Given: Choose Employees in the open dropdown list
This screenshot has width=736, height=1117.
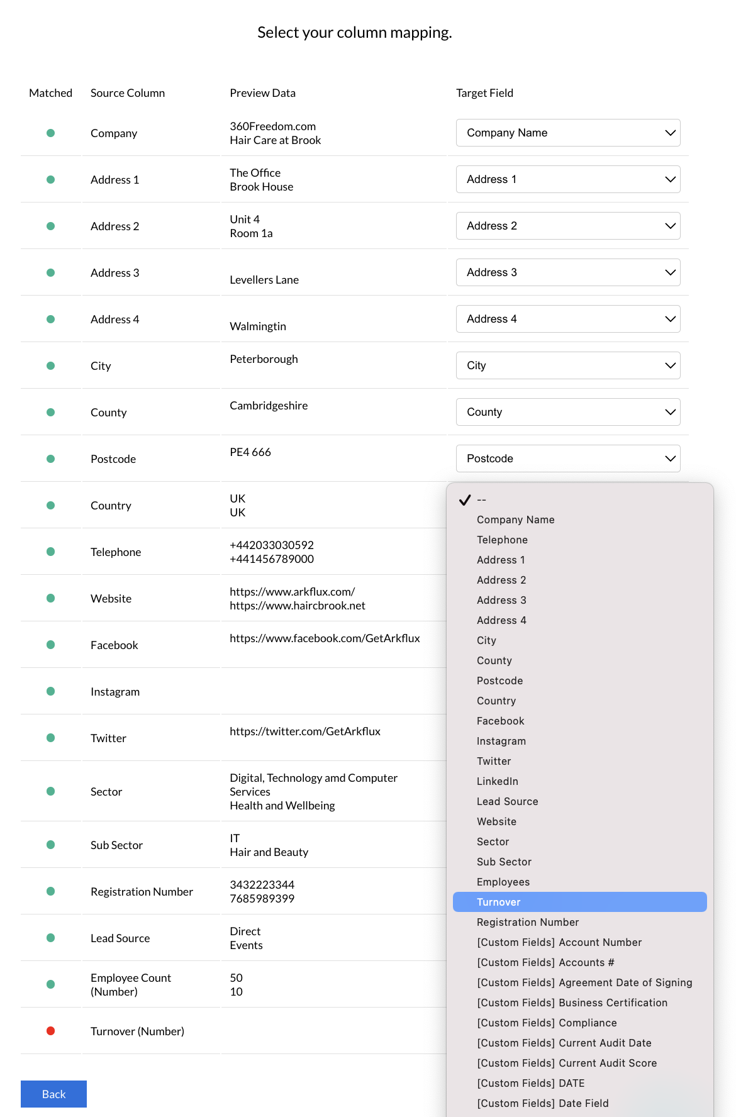Looking at the screenshot, I should (x=503, y=882).
